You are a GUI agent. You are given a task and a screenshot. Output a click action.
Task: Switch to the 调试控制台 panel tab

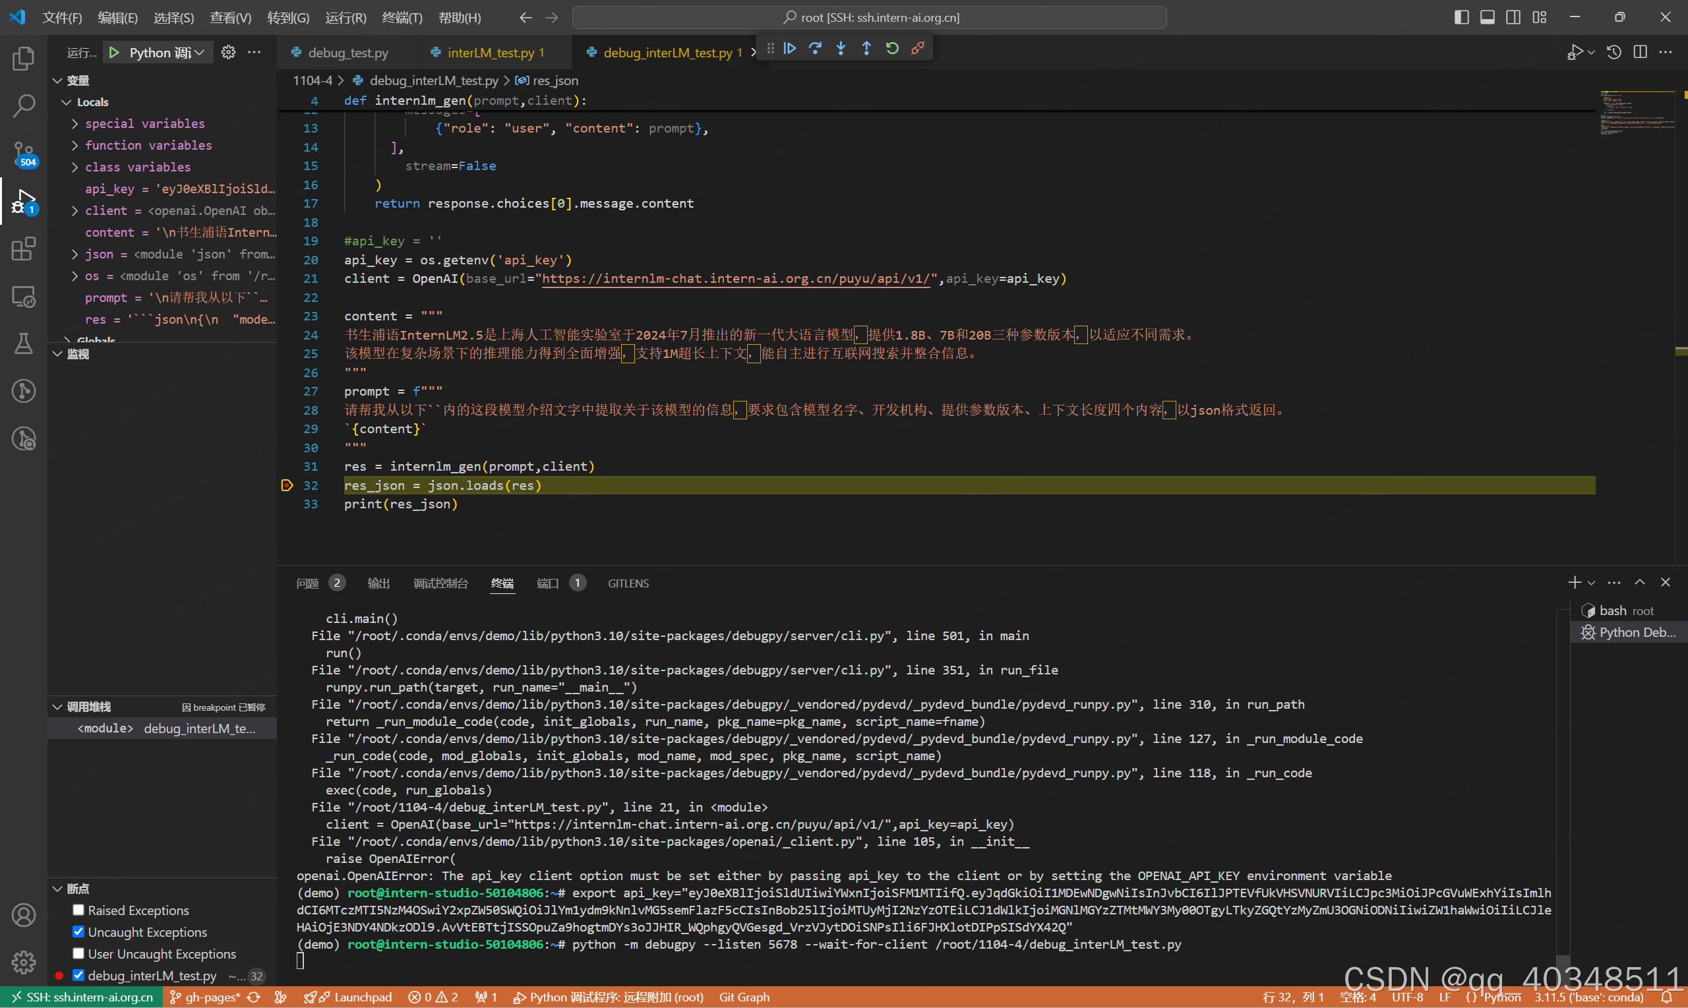click(x=440, y=583)
